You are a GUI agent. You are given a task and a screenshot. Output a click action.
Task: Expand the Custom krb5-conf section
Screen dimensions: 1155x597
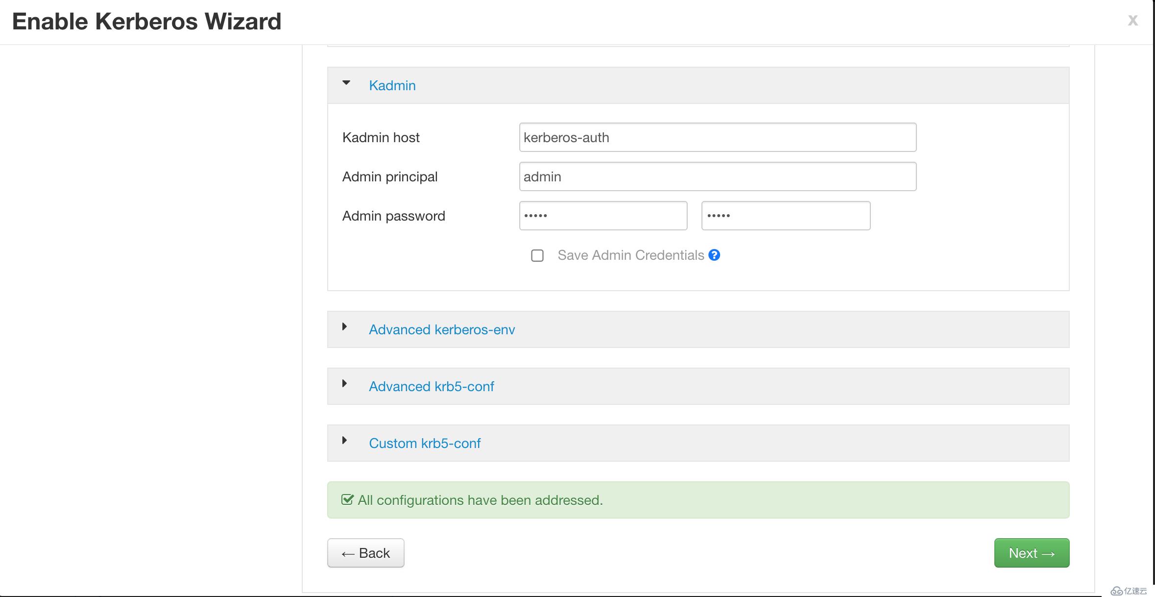[424, 443]
